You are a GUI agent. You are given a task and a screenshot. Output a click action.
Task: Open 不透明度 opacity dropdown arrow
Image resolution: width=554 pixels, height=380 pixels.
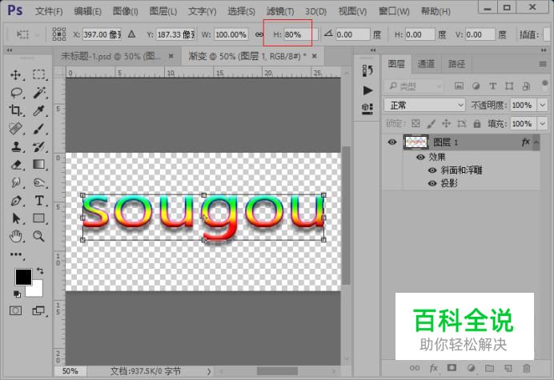pos(542,105)
